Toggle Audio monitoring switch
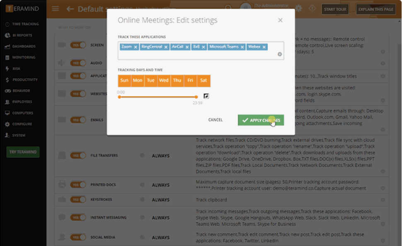The width and height of the screenshot is (402, 246). (78, 63)
